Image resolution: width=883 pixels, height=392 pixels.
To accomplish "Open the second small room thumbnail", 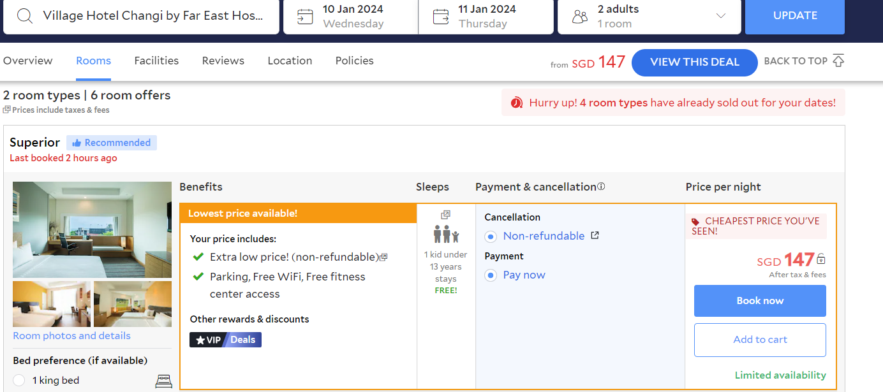I will 133,304.
